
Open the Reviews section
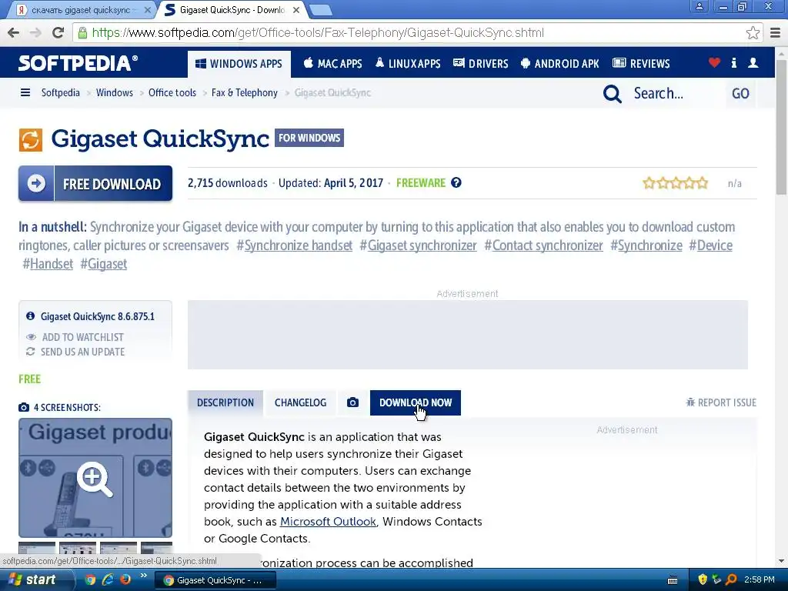[x=641, y=64]
